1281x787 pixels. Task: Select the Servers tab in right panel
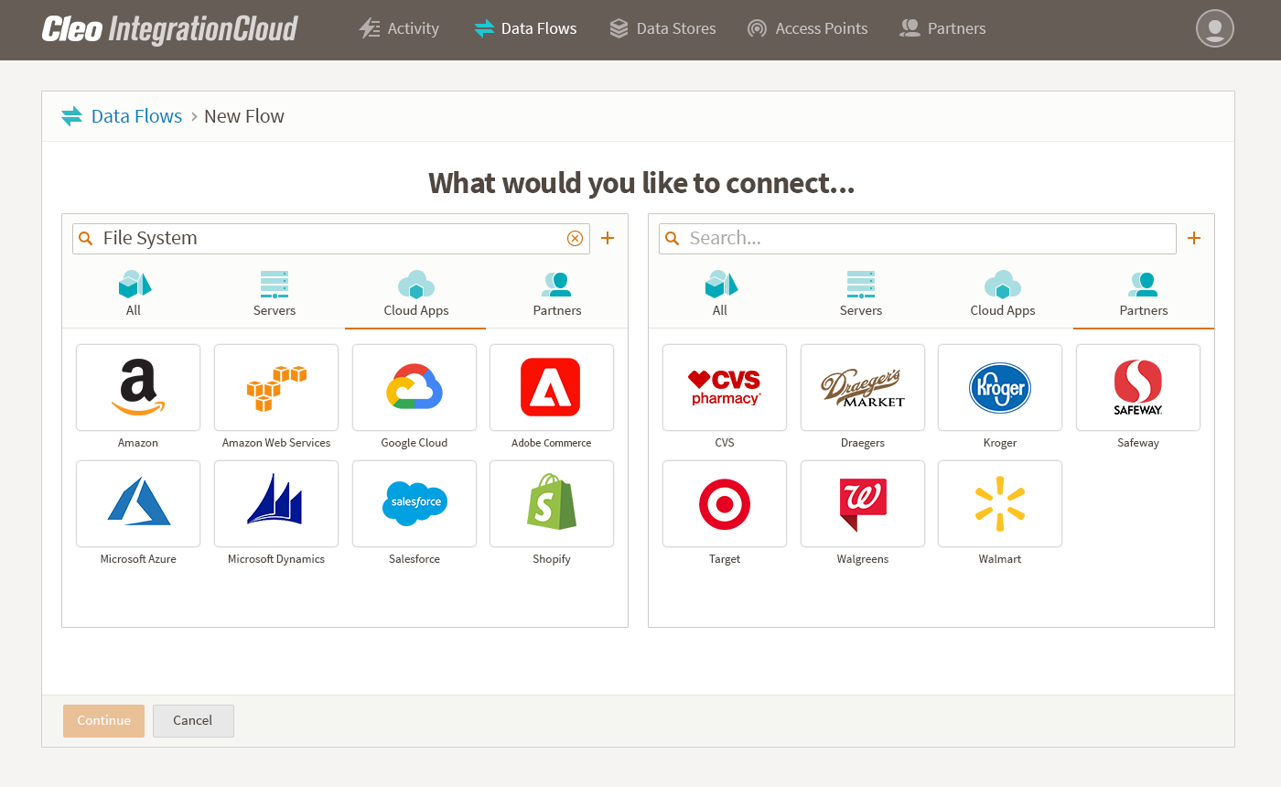861,295
